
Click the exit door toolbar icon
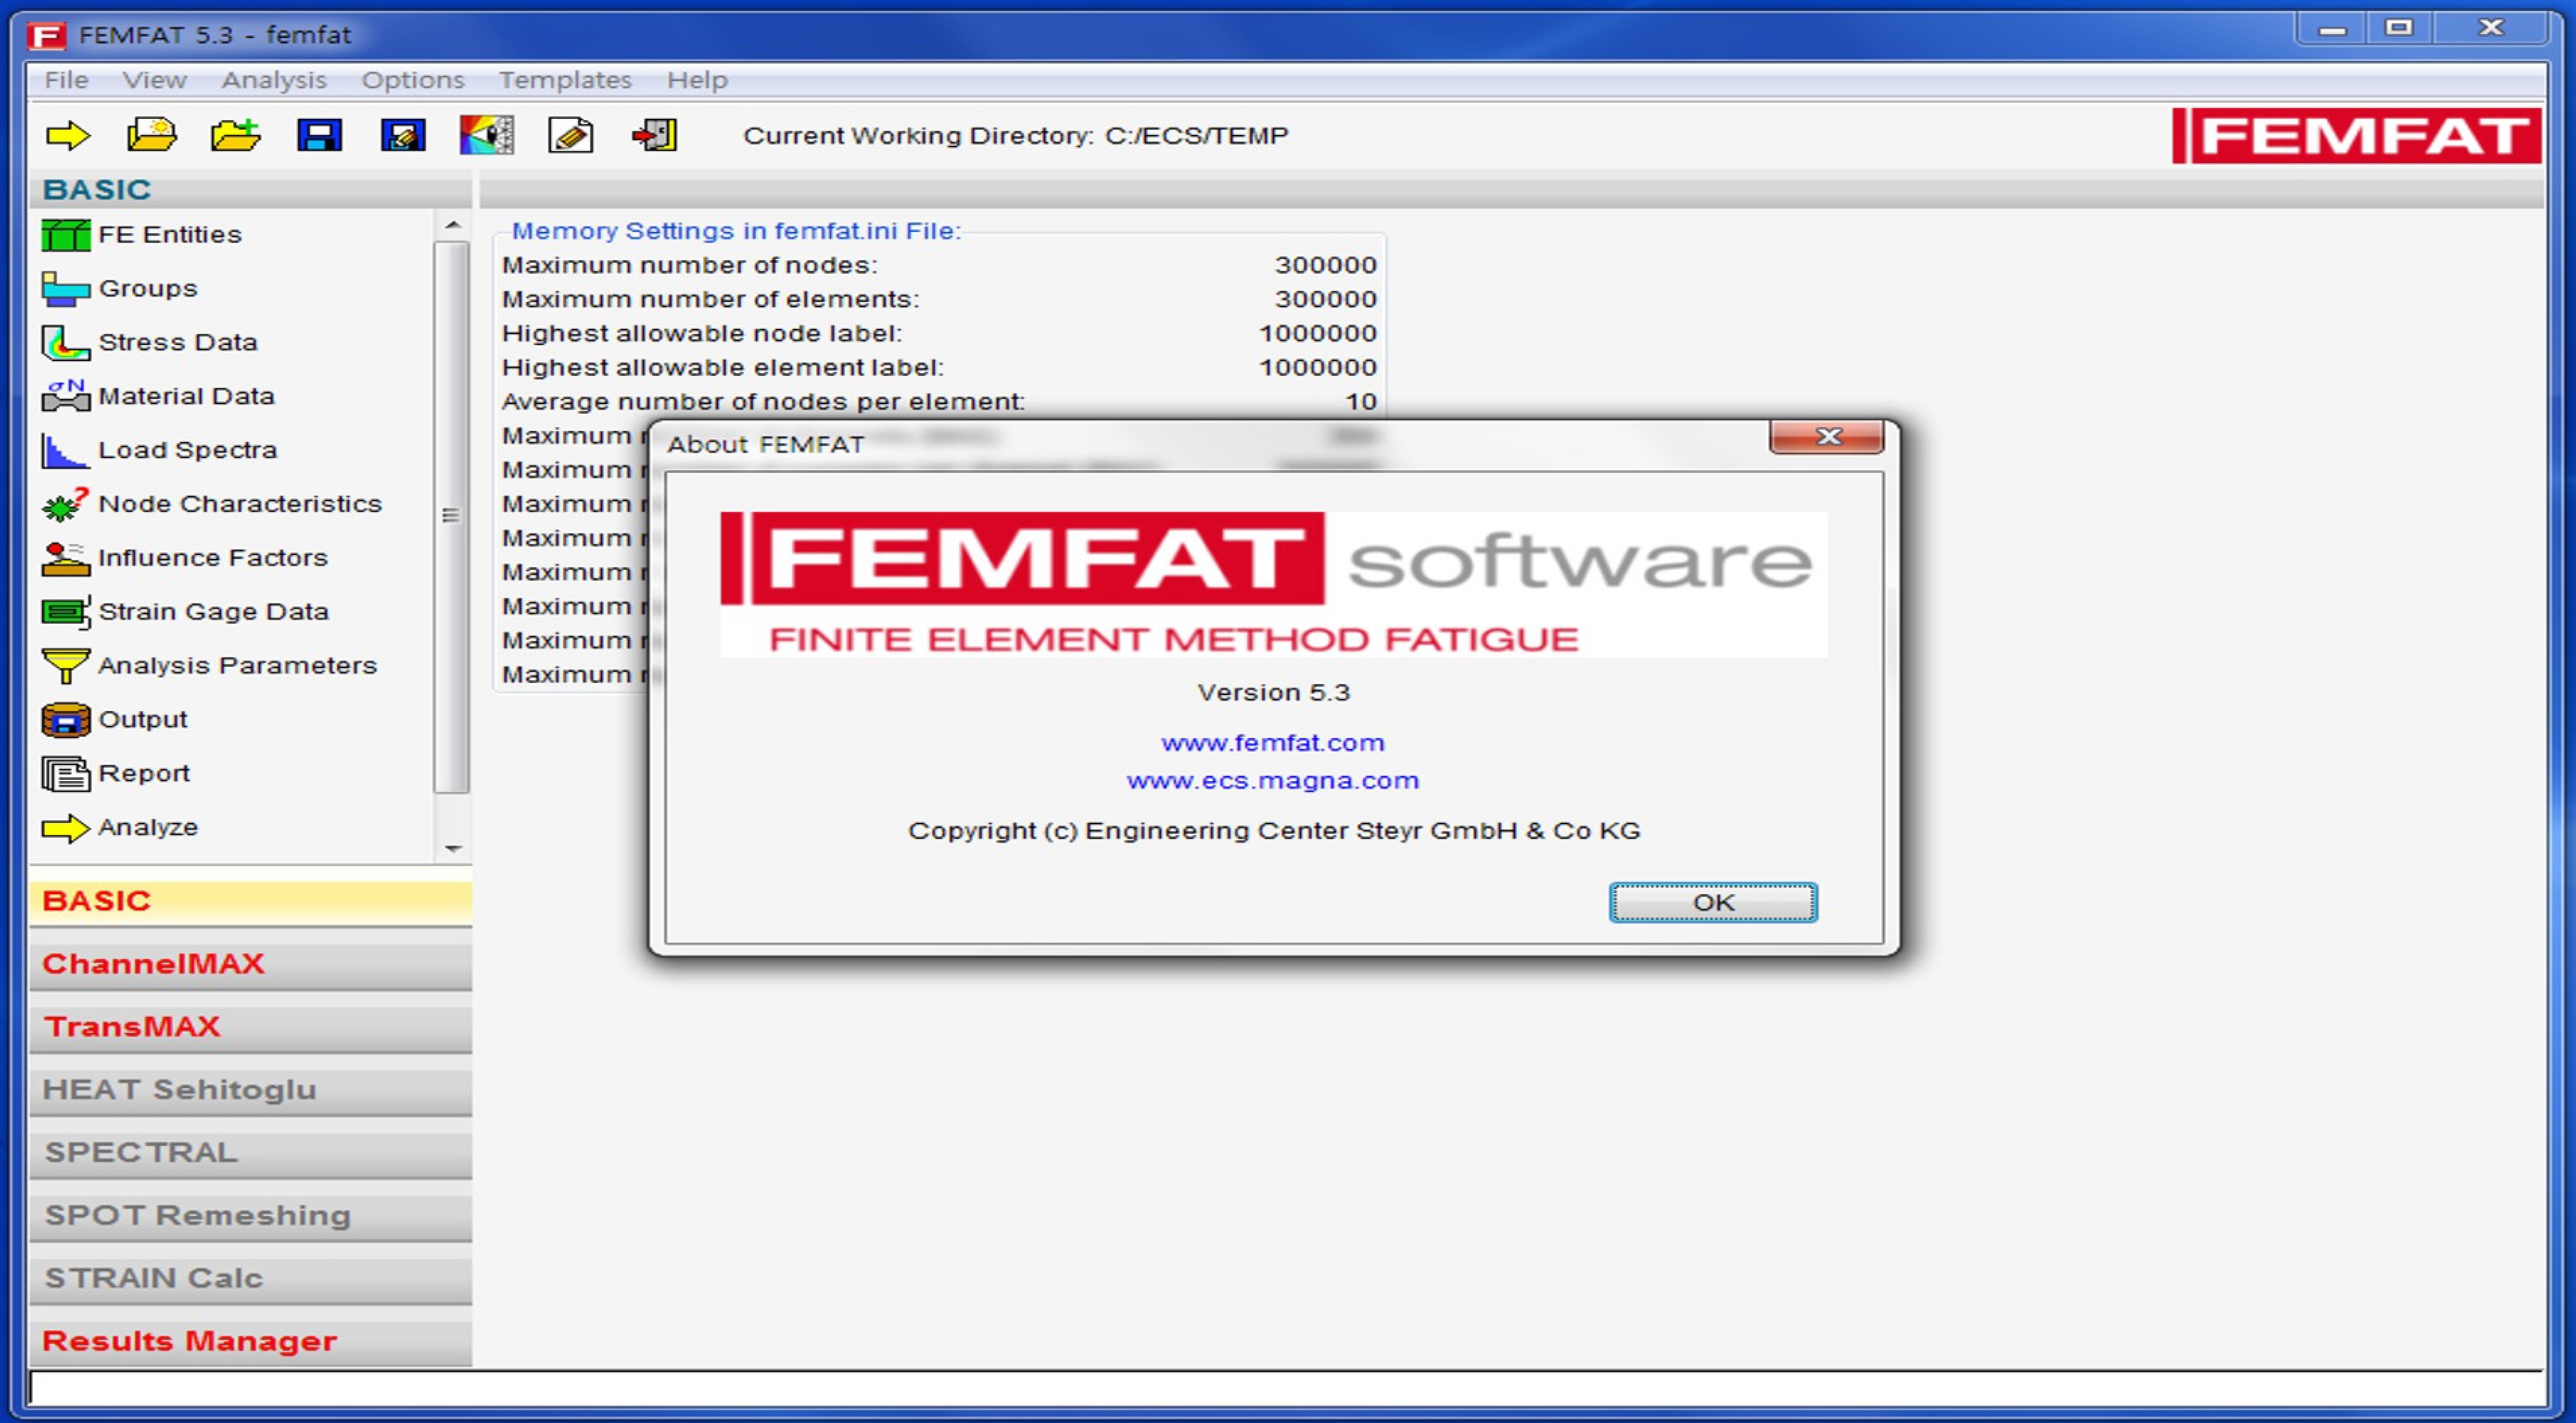(x=655, y=135)
